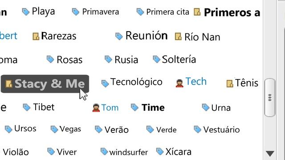Click the tag icon beside Time
Screen dimensions: 285x160
pyautogui.click(x=134, y=107)
